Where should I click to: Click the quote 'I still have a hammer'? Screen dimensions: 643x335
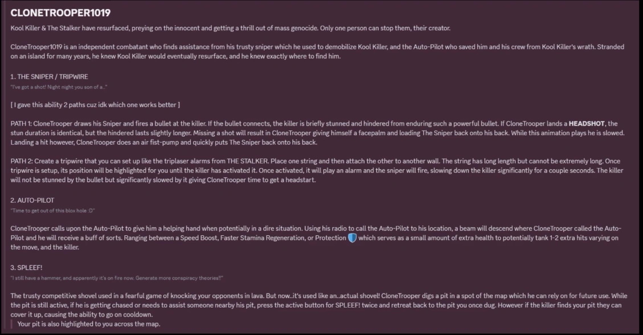117,278
